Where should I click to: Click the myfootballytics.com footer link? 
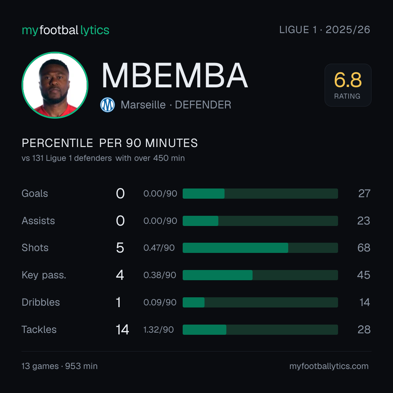click(329, 366)
